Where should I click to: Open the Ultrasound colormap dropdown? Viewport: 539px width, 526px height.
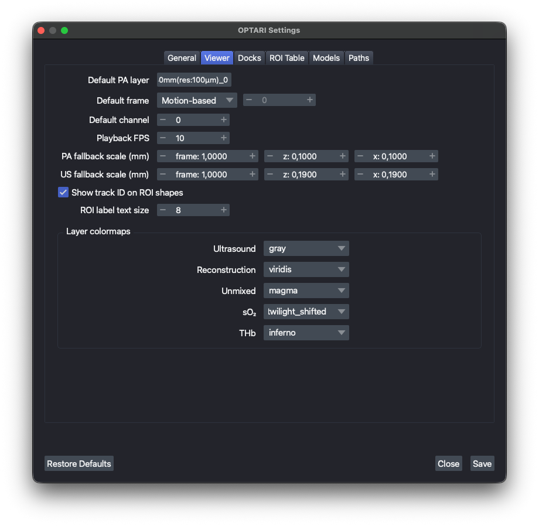tap(306, 248)
